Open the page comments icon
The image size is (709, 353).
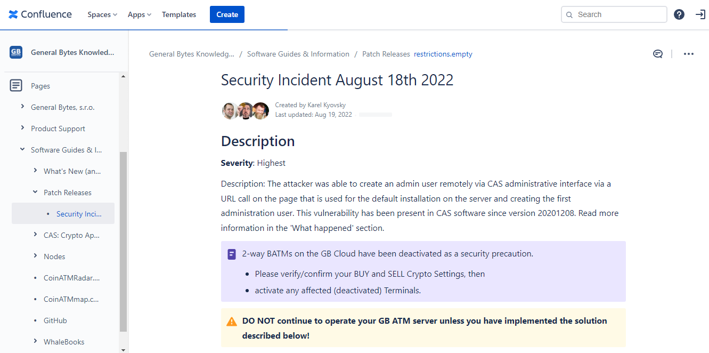tap(658, 54)
